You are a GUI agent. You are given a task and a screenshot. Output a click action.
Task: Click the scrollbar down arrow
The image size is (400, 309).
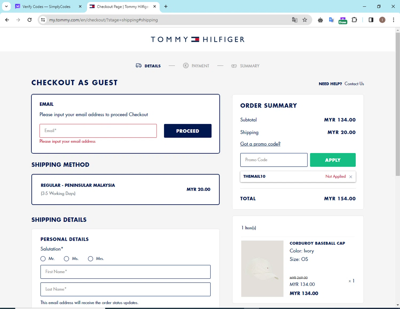pos(398,305)
